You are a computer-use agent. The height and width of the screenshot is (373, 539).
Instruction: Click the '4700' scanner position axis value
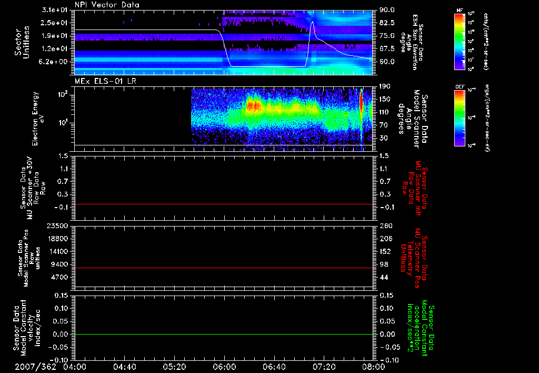tap(60, 277)
